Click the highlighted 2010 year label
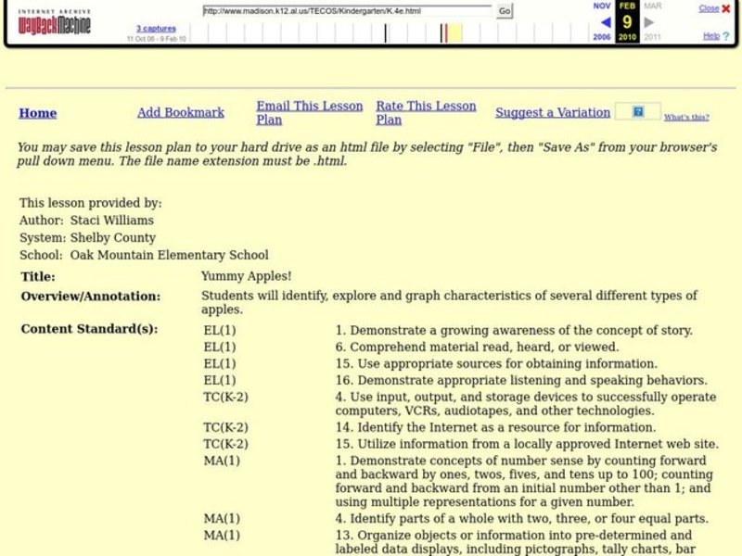This screenshot has width=742, height=556. (627, 38)
